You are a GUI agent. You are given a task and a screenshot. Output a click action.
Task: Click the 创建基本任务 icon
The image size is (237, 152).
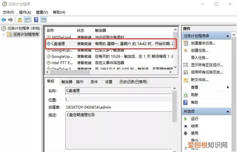[186, 43]
